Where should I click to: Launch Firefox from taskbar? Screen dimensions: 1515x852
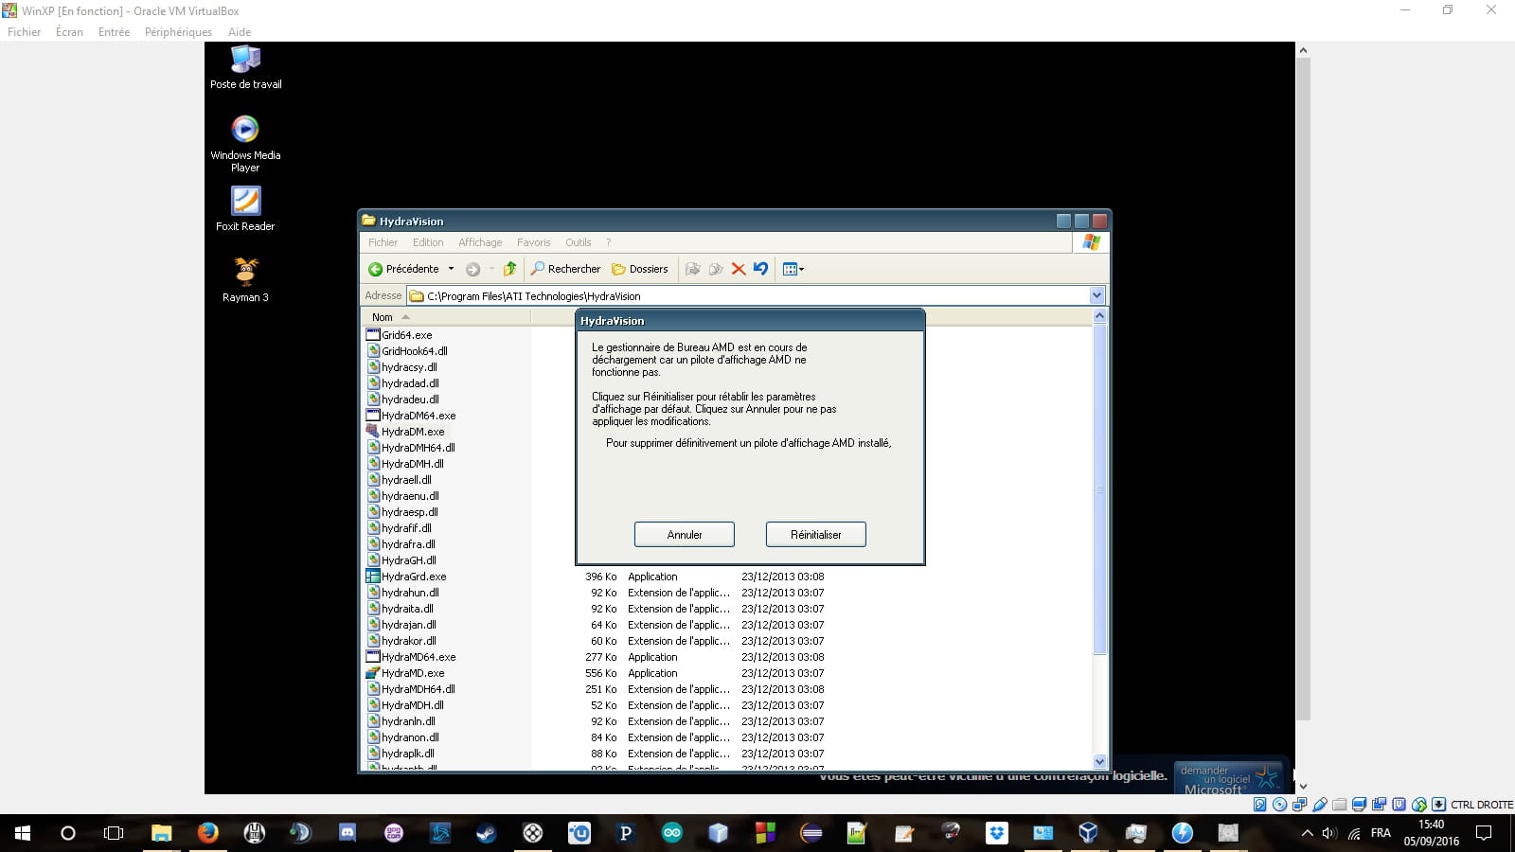207,833
